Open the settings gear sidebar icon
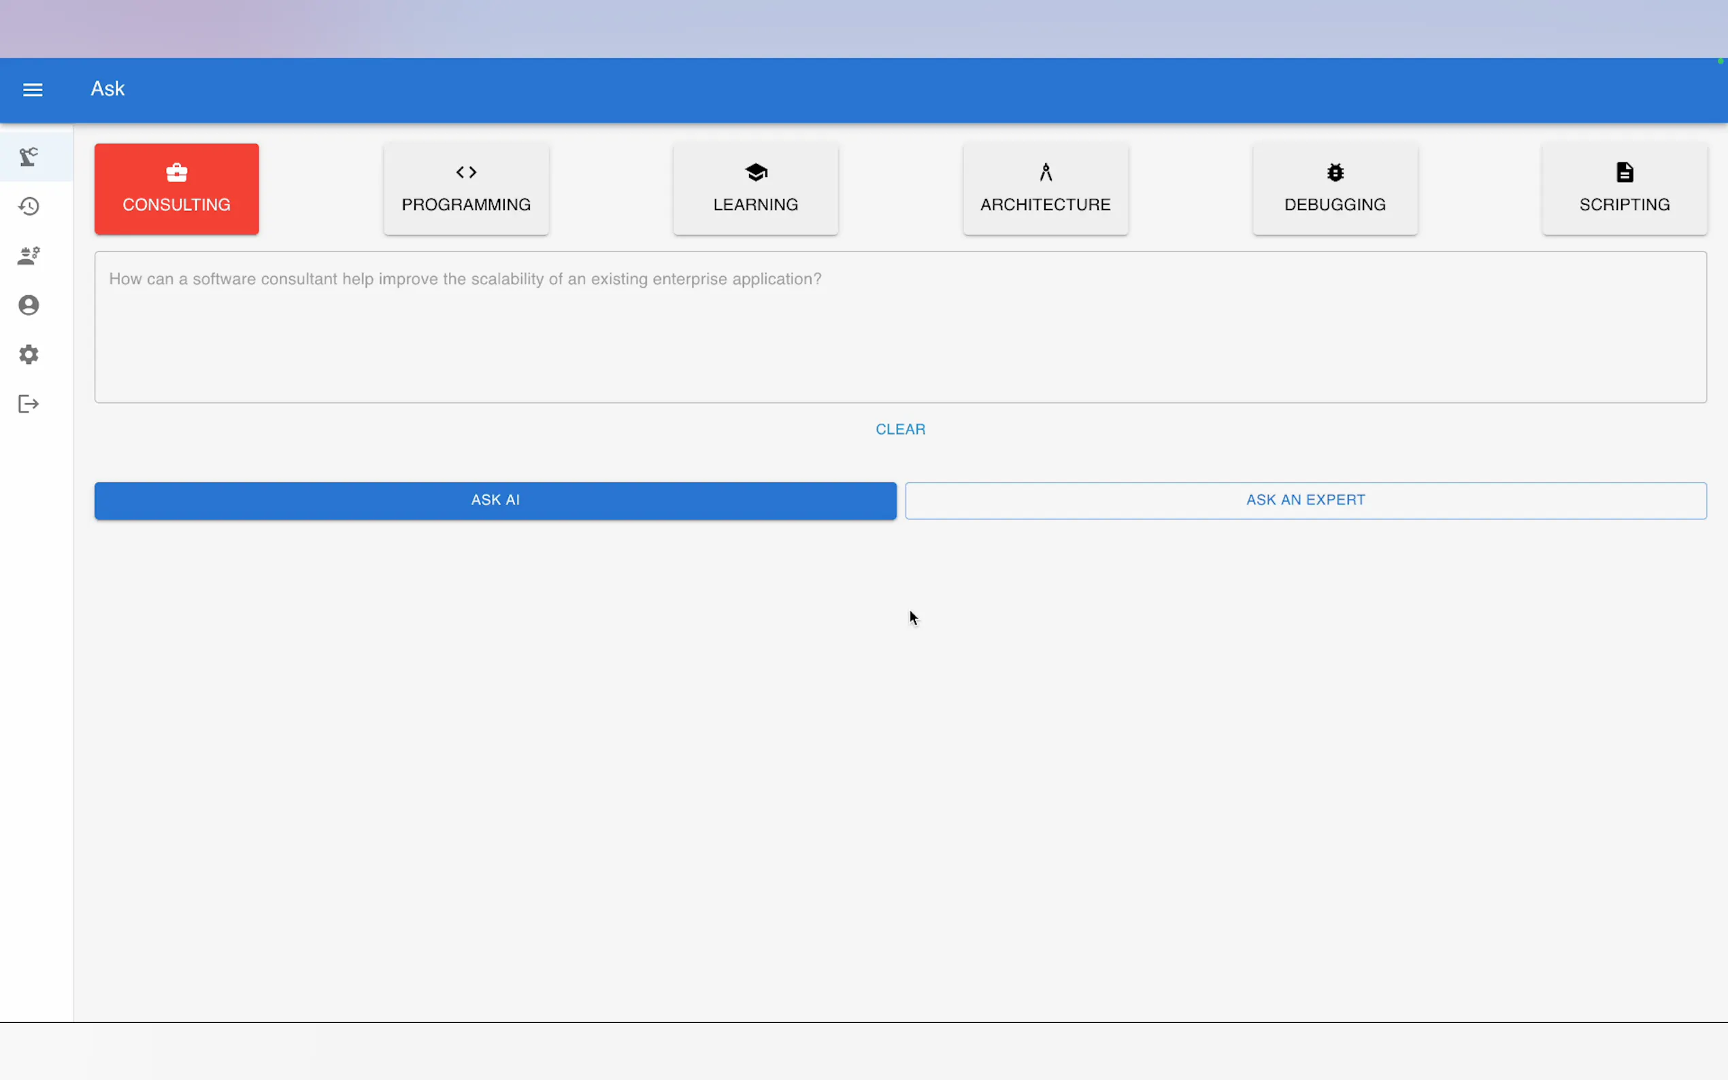Screen dimensions: 1728x1080 (29, 354)
